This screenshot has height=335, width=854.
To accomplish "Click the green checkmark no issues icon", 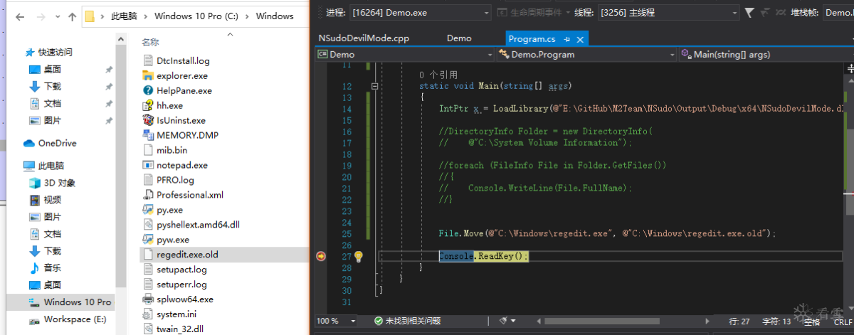I will 379,321.
